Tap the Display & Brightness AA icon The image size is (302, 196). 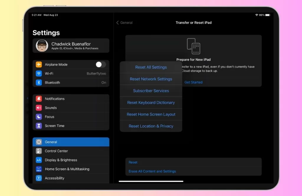39,160
